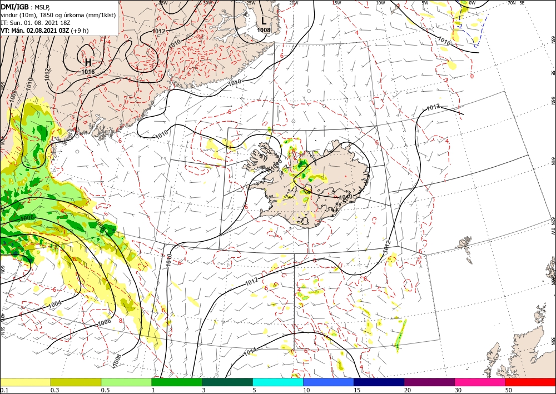Click the '25W' longitude label
The height and width of the screenshot is (394, 556).
250,2
